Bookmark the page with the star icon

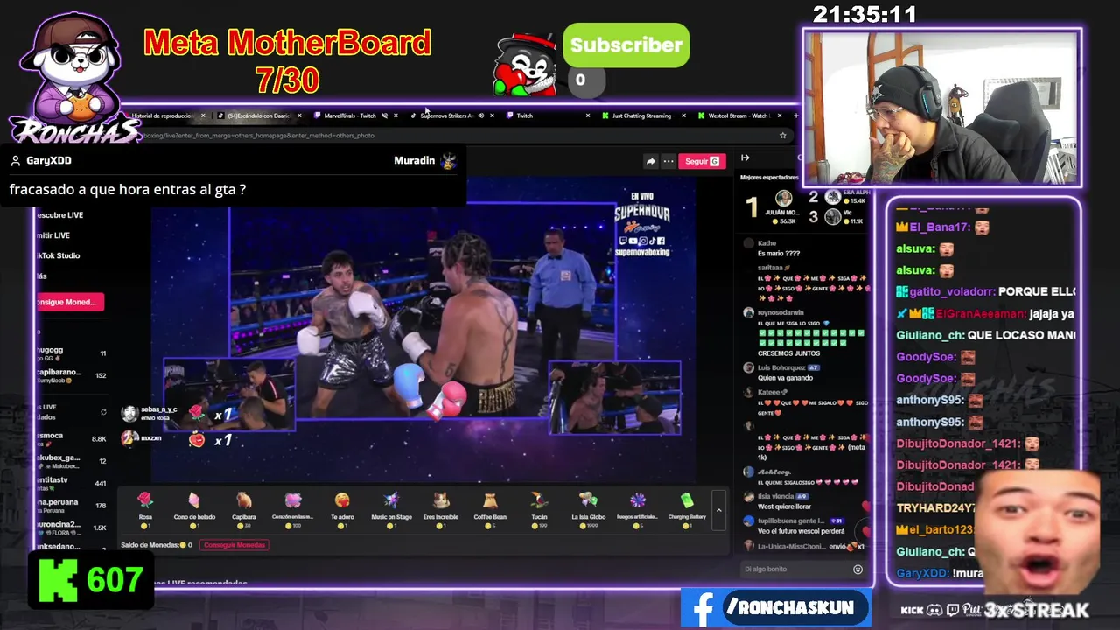click(782, 136)
